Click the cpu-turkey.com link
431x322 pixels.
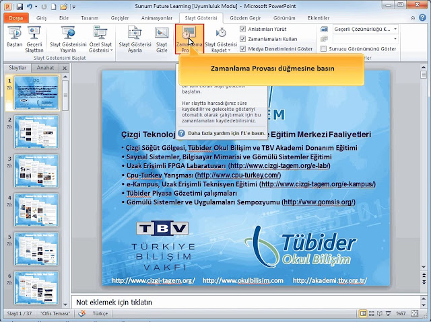click(238, 175)
